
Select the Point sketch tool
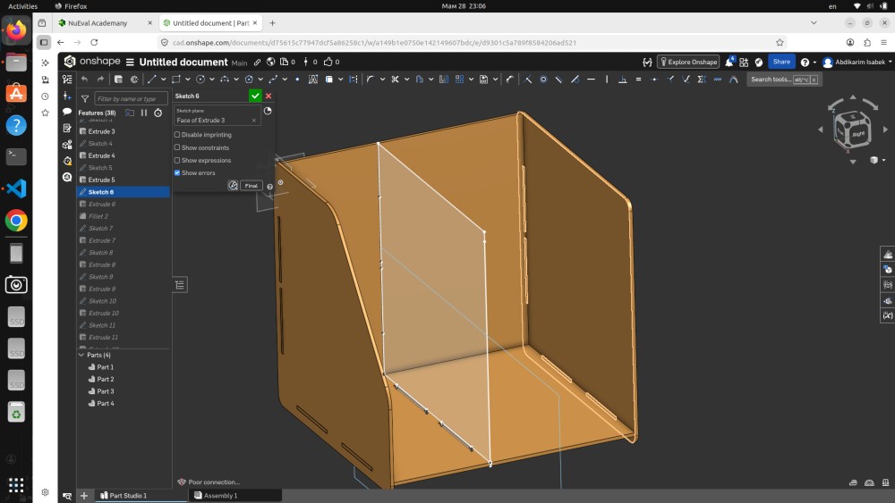click(297, 80)
